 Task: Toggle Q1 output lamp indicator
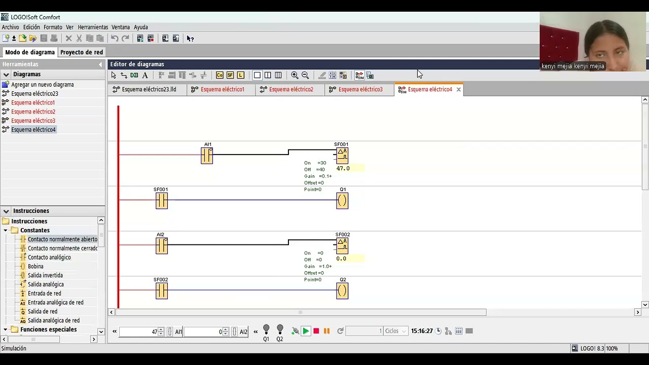coord(266,330)
